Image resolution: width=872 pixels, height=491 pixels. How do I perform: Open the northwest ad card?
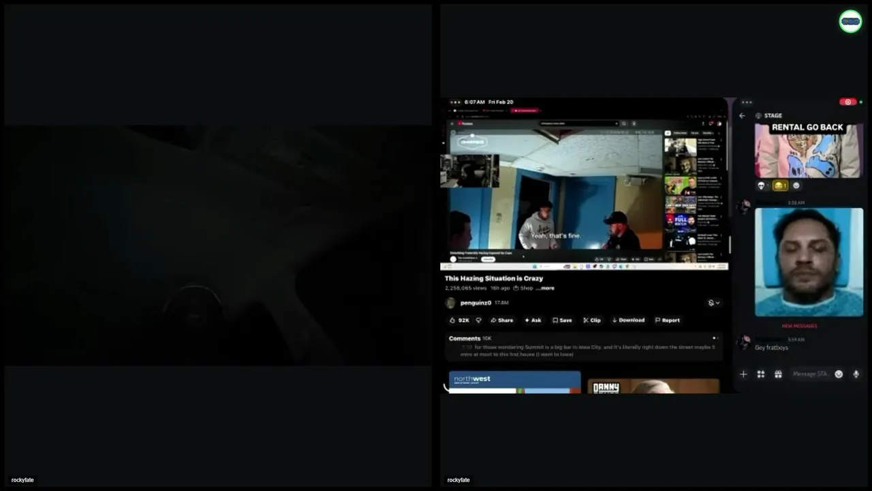pyautogui.click(x=515, y=382)
